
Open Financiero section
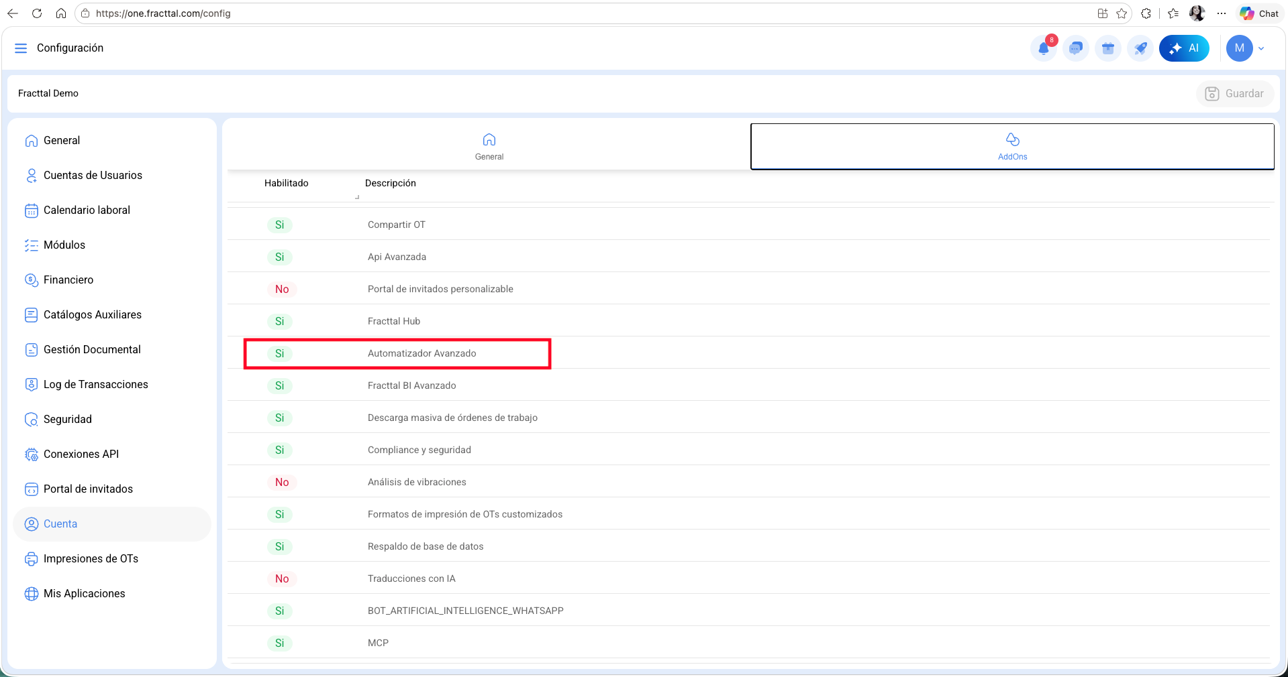click(112, 280)
